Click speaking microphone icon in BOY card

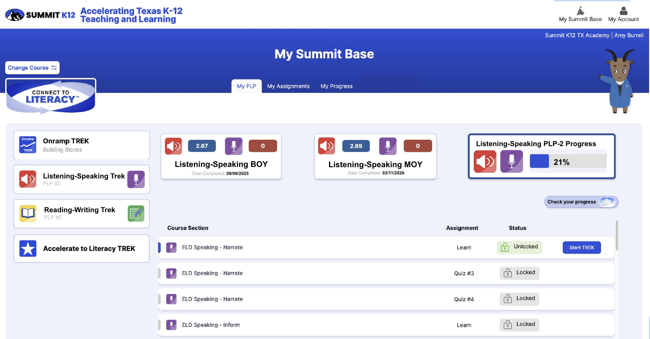tap(234, 146)
